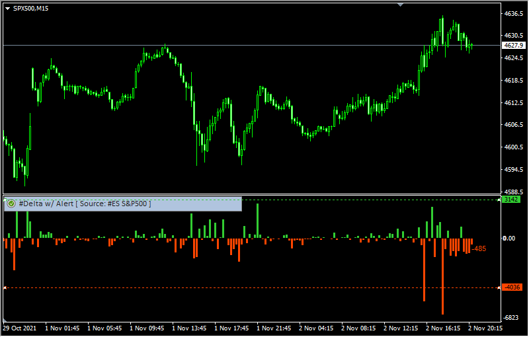This screenshot has height=337, width=529.
Task: Open the SPX500,M15 chart dropdown arrow
Action: click(x=7, y=8)
